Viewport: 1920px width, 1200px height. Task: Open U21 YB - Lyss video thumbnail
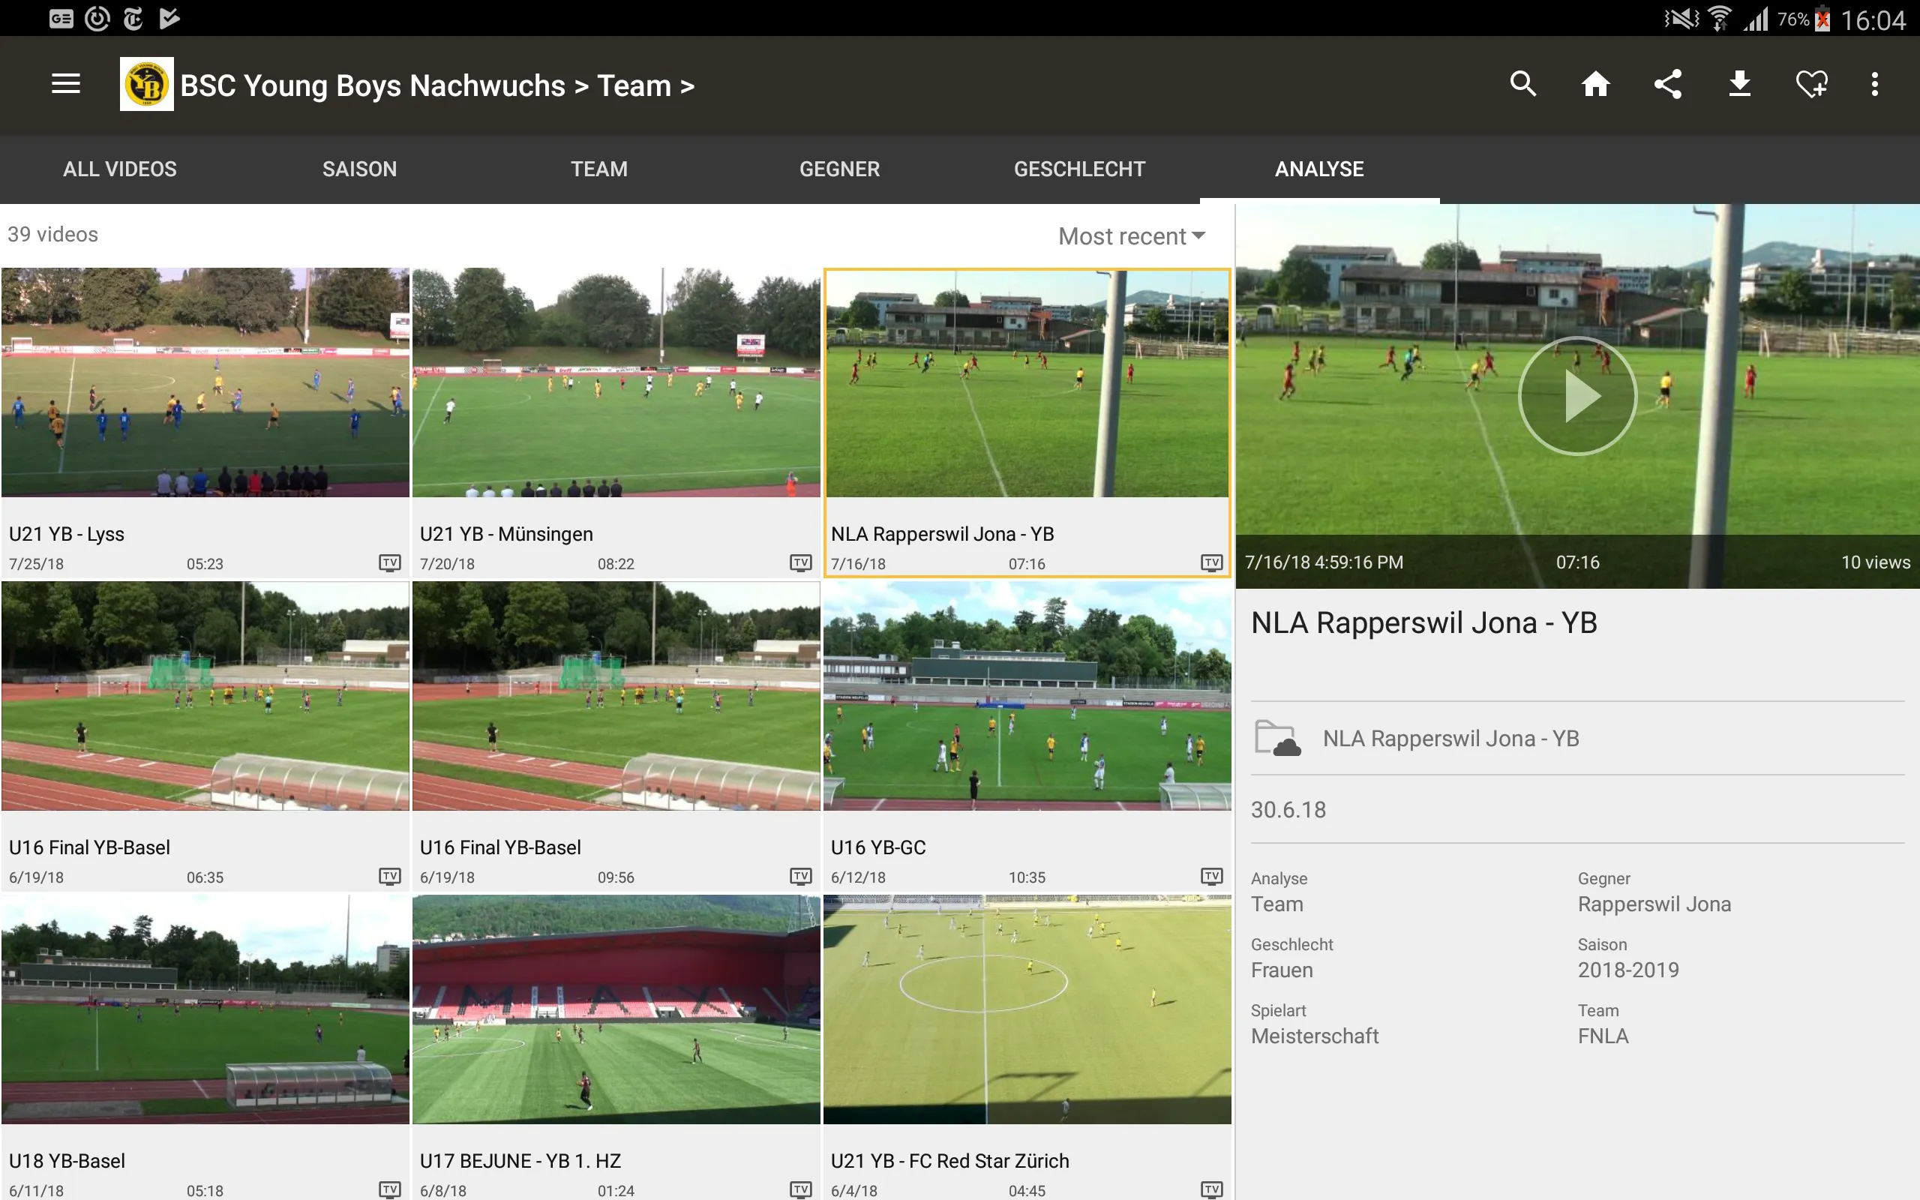click(205, 382)
